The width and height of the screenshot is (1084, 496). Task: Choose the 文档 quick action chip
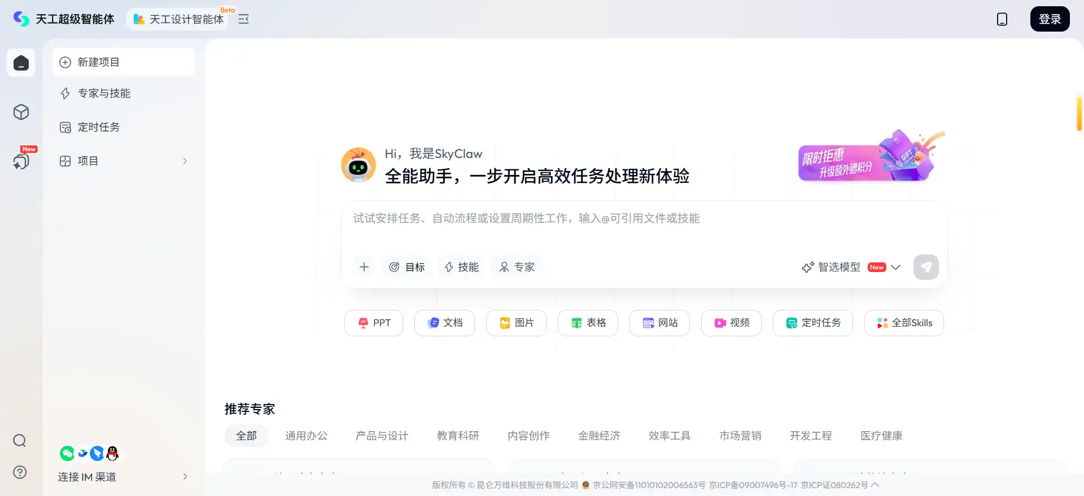[x=445, y=323]
